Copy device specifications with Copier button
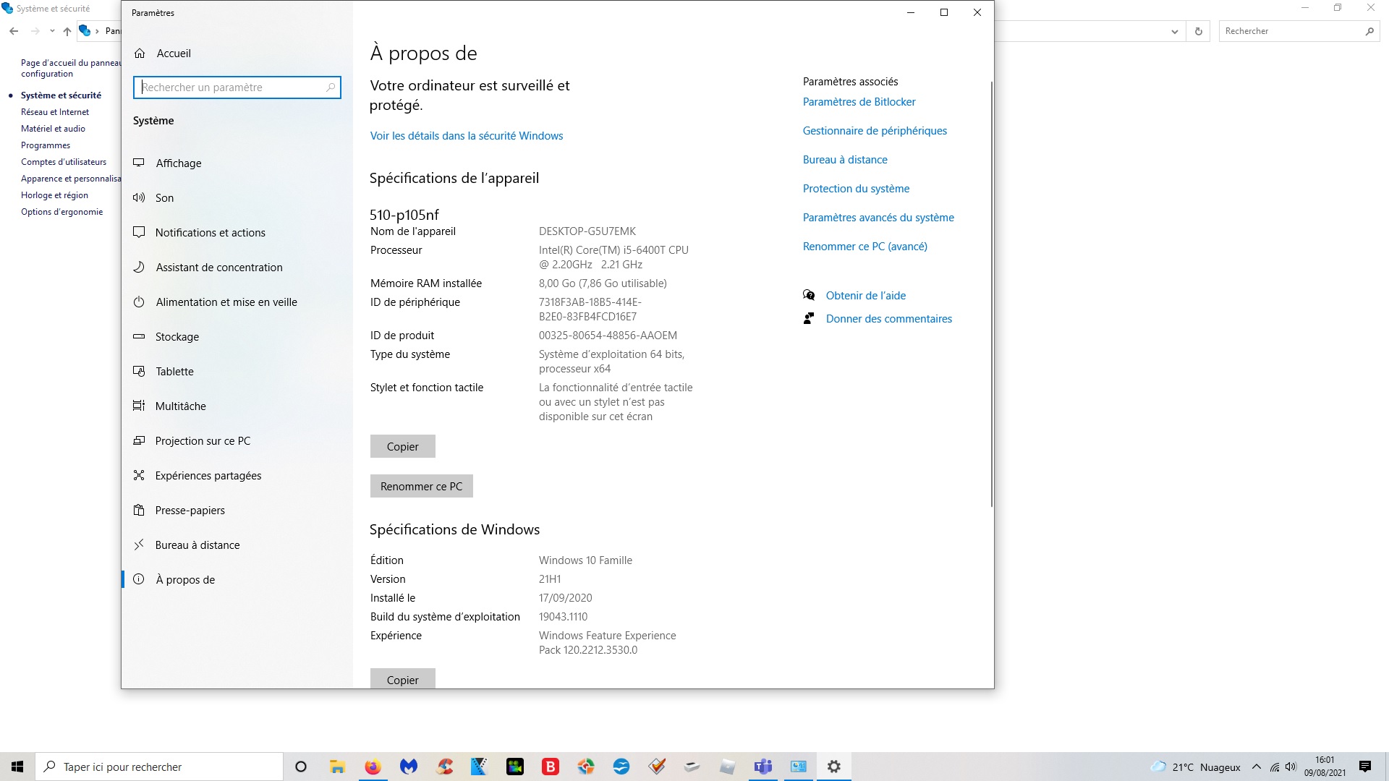Viewport: 1389px width, 781px height. [x=402, y=446]
